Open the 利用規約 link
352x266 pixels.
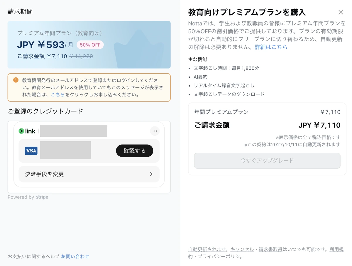(x=336, y=250)
